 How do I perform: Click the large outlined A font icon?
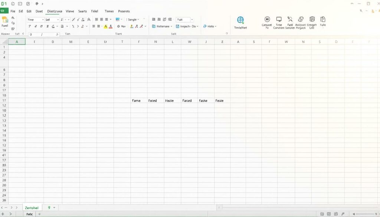coord(89,19)
